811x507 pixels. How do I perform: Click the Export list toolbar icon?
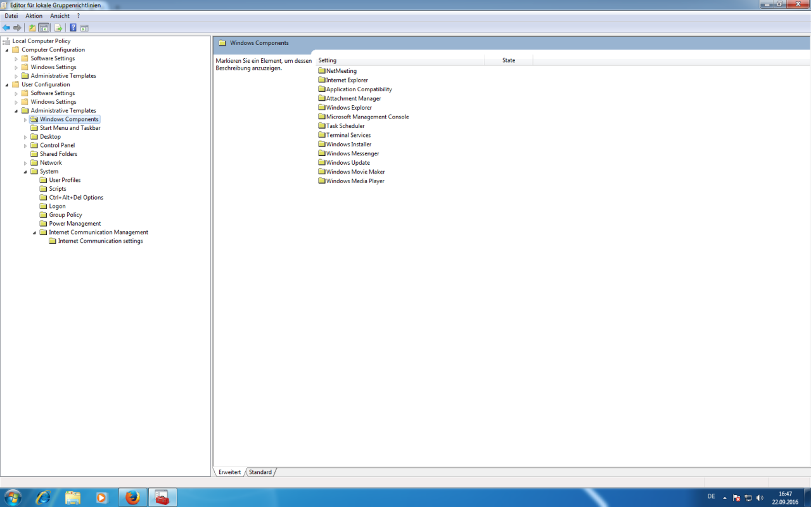coord(58,28)
